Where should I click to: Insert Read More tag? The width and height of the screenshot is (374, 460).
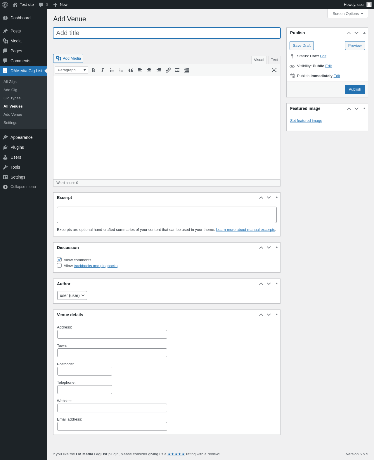click(177, 70)
